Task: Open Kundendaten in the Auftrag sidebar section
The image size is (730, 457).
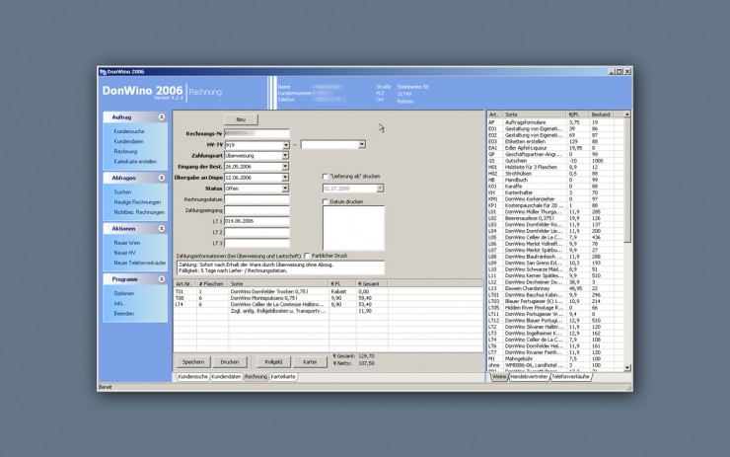Action: [x=128, y=141]
